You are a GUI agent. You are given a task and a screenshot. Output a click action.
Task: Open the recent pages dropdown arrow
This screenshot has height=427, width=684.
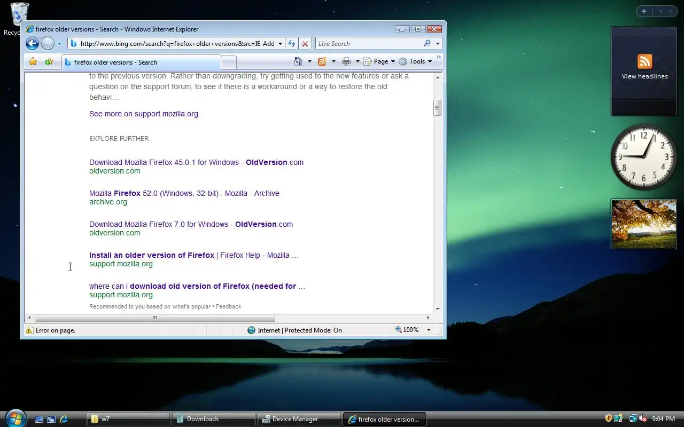pyautogui.click(x=59, y=44)
